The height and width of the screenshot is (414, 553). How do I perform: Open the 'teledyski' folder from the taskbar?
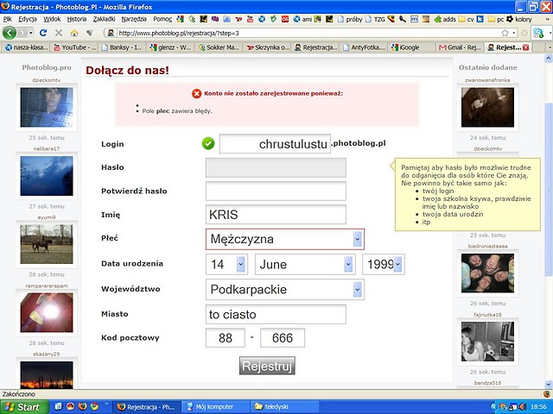click(x=285, y=407)
